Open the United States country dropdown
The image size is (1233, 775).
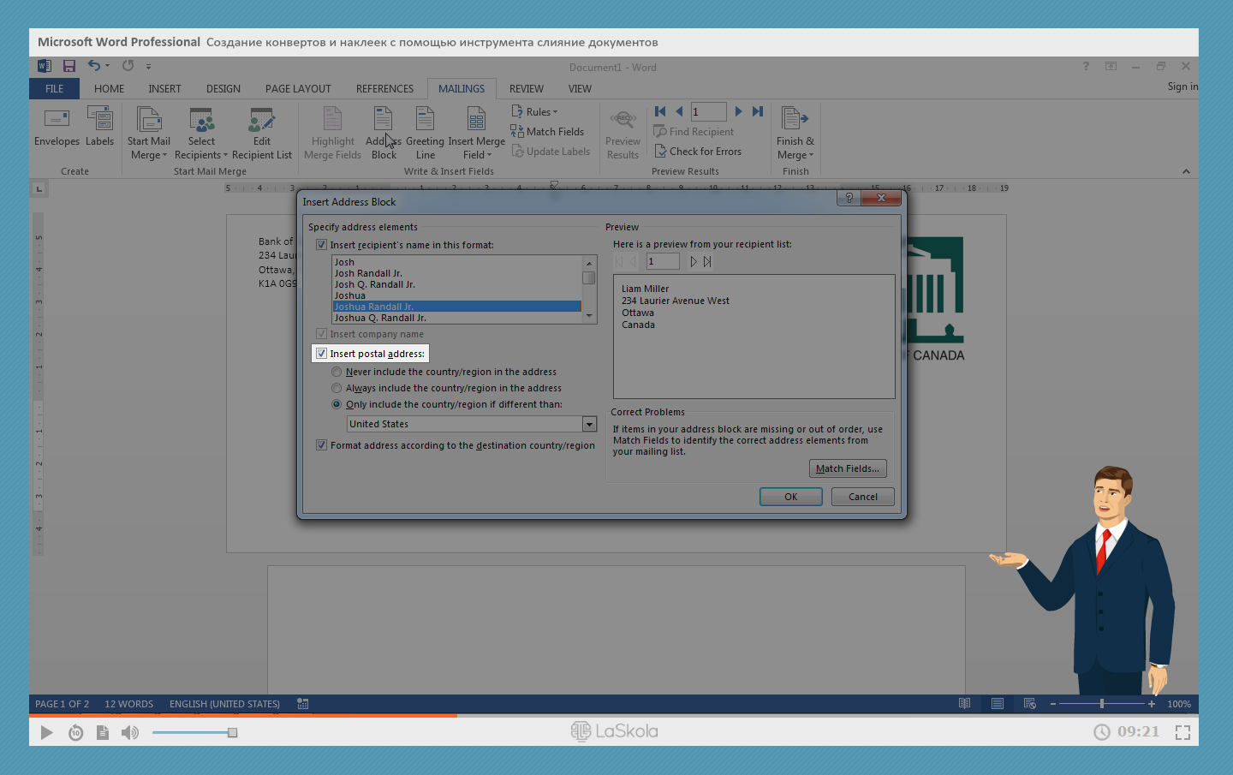click(589, 424)
